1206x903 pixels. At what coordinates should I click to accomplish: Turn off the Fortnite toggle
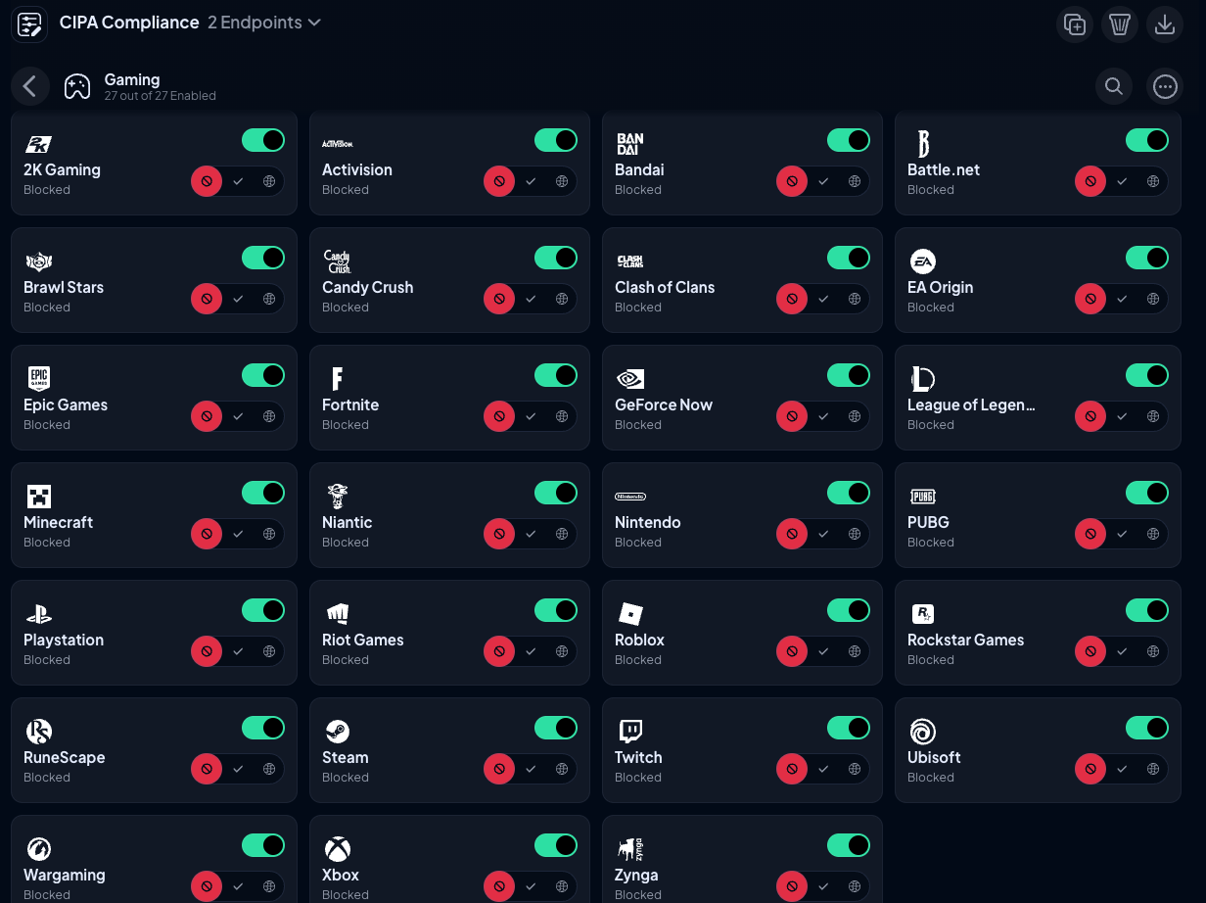point(556,375)
